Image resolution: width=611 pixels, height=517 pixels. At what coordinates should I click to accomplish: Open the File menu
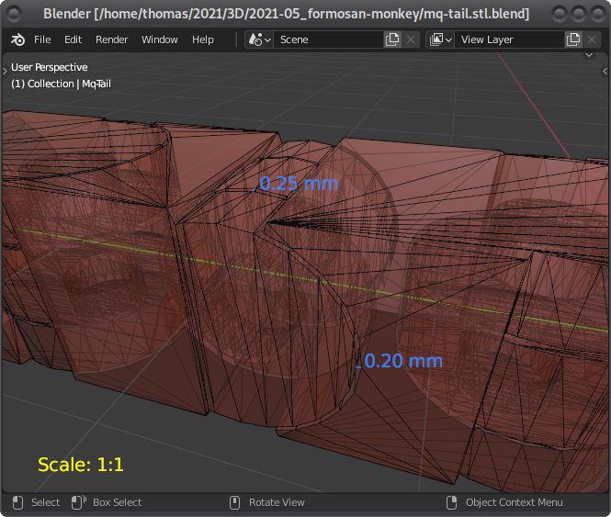click(42, 39)
